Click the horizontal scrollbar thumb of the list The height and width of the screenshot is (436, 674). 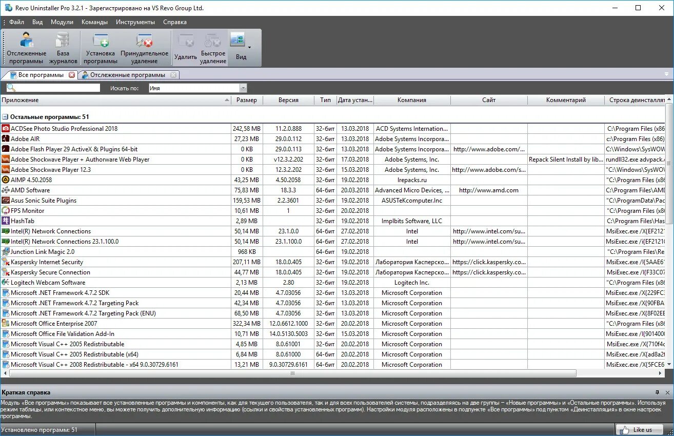pos(292,373)
